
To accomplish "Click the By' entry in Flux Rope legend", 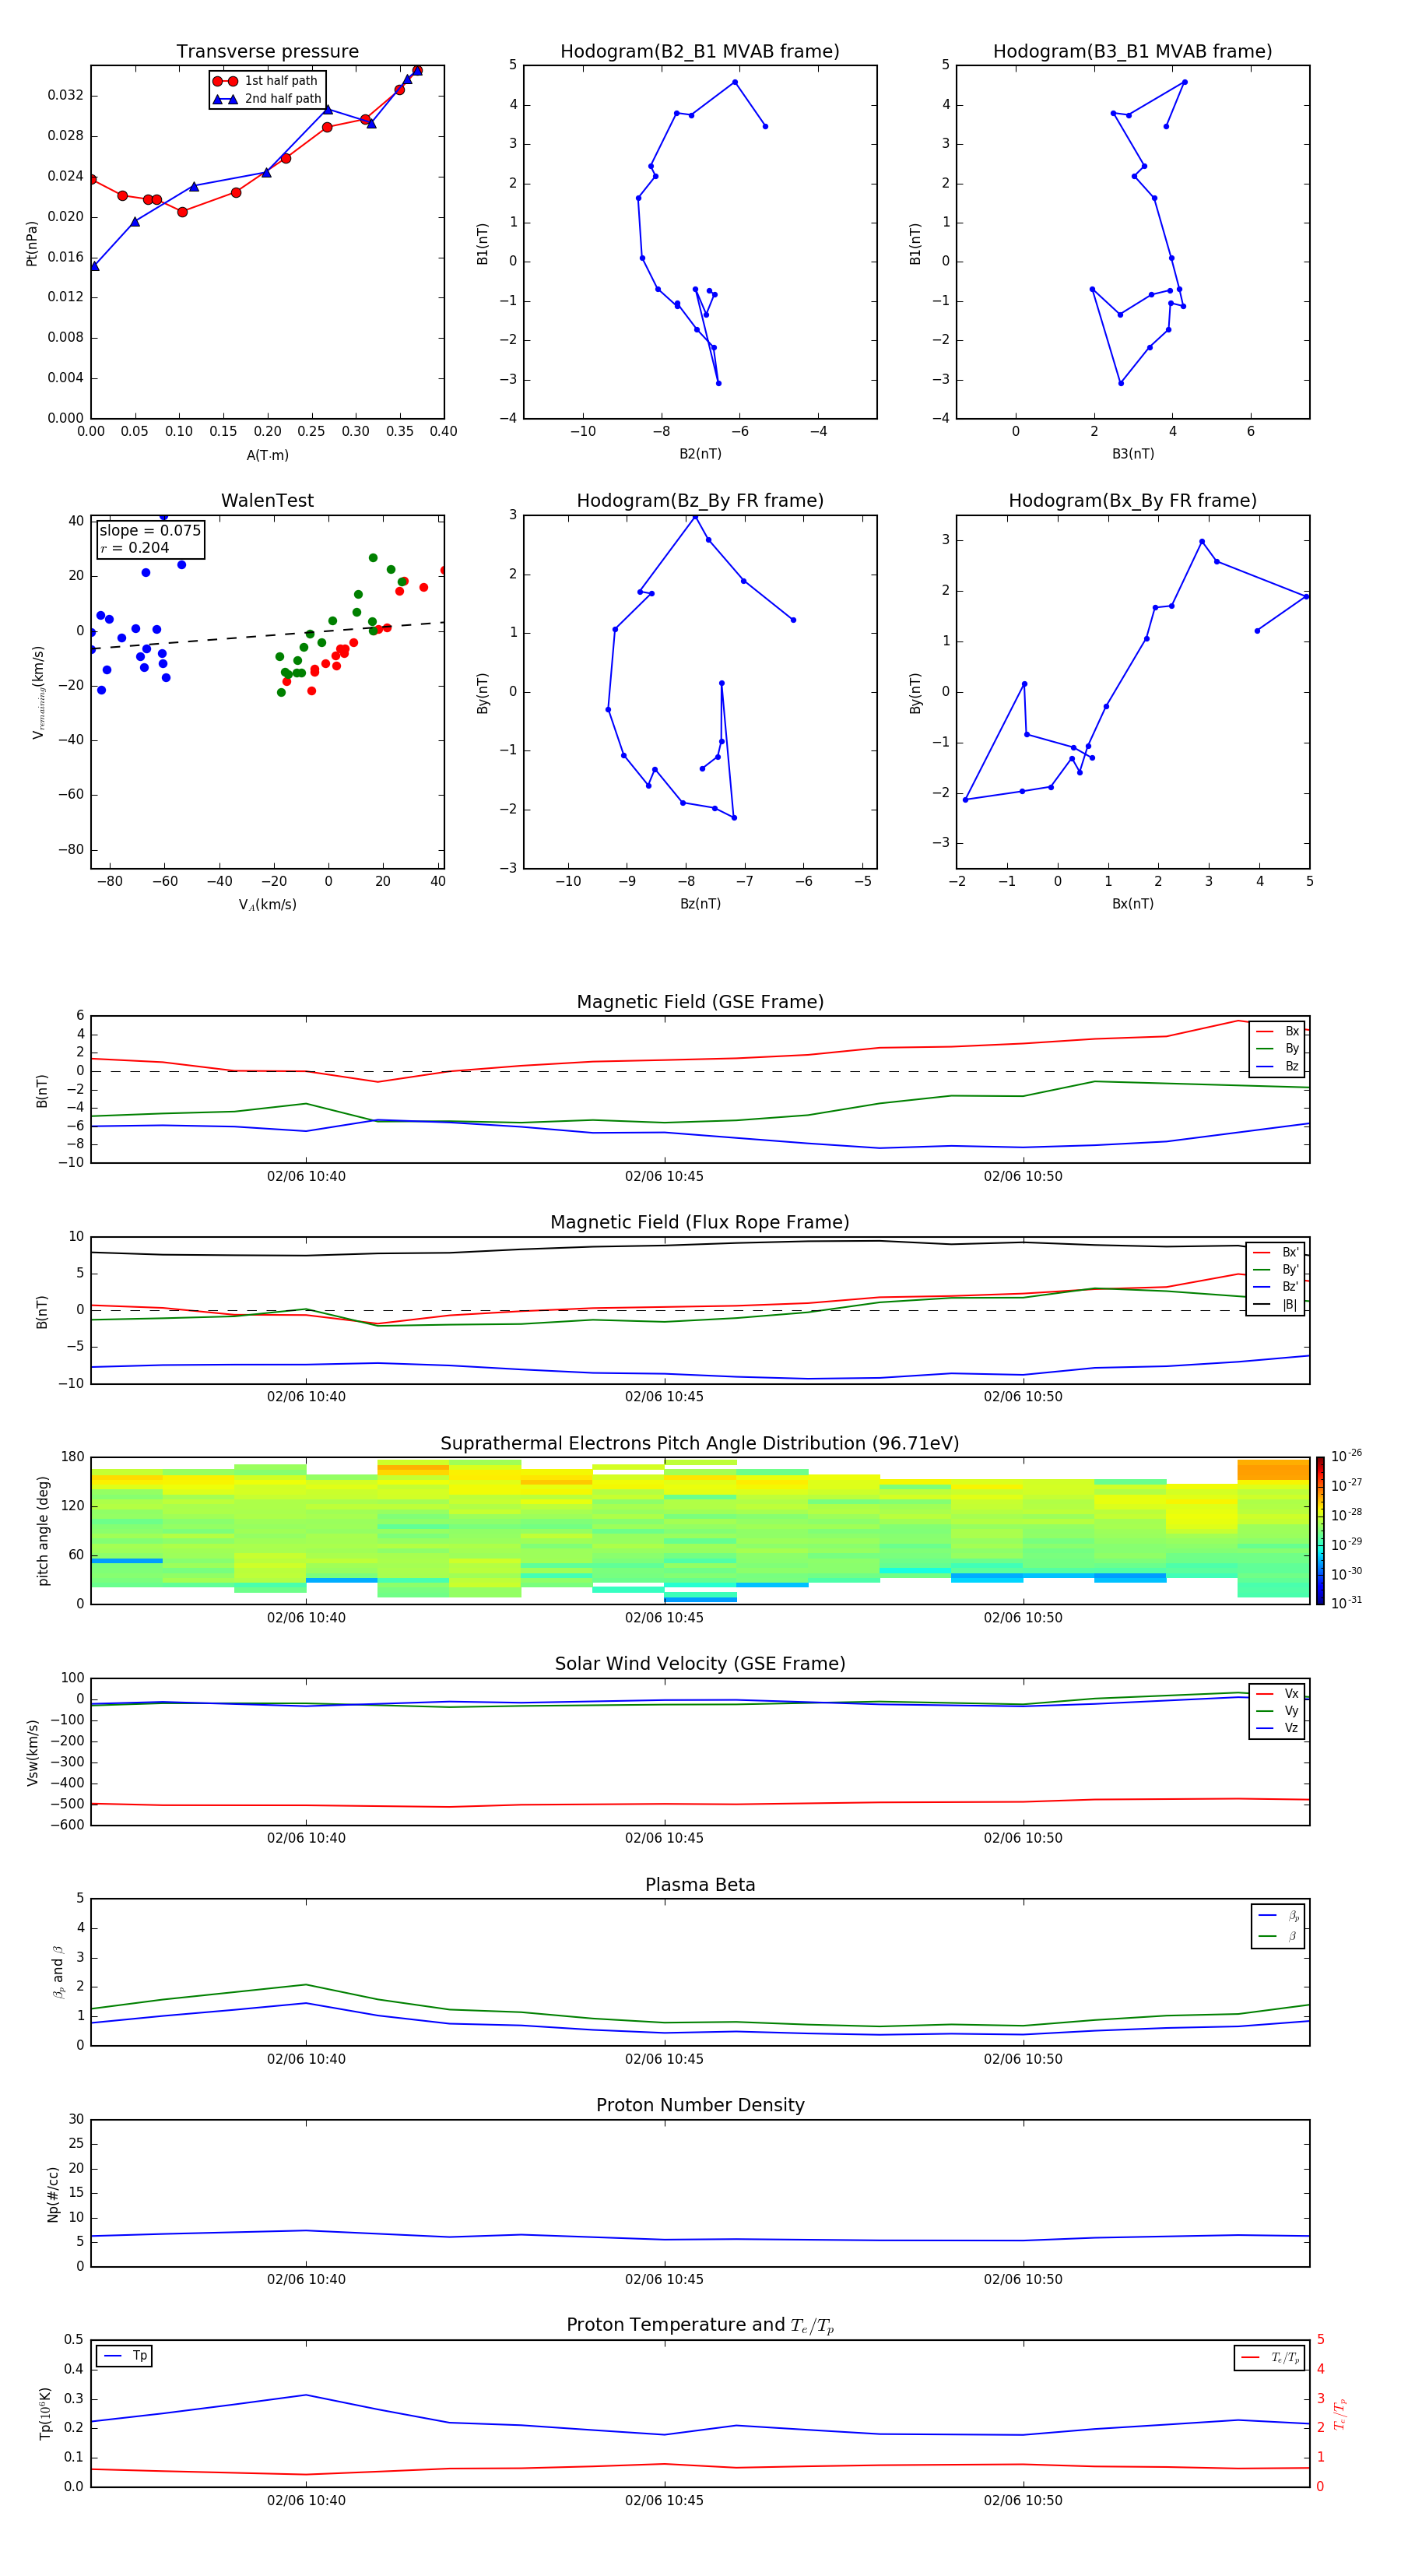I will [1276, 1270].
